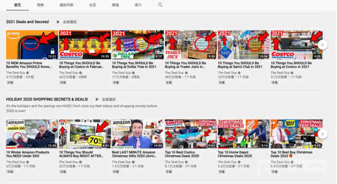Open the Costco in 2021 video thumbnail
Viewport: 337px width, 184px height.
pos(297,45)
